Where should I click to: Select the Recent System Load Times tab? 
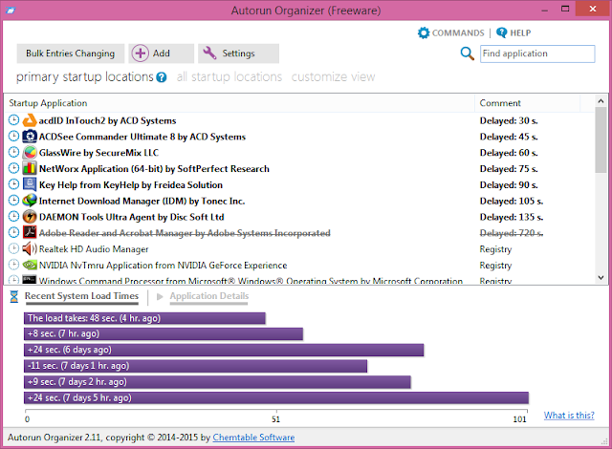(81, 296)
